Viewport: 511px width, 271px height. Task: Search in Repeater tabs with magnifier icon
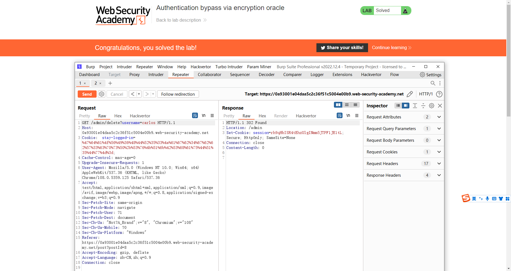433,83
